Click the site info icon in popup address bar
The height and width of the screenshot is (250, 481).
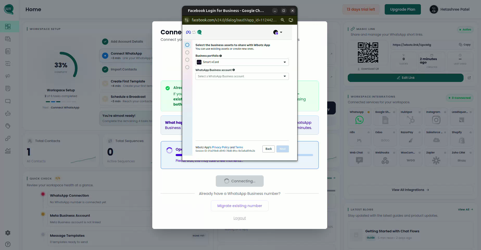click(x=187, y=20)
